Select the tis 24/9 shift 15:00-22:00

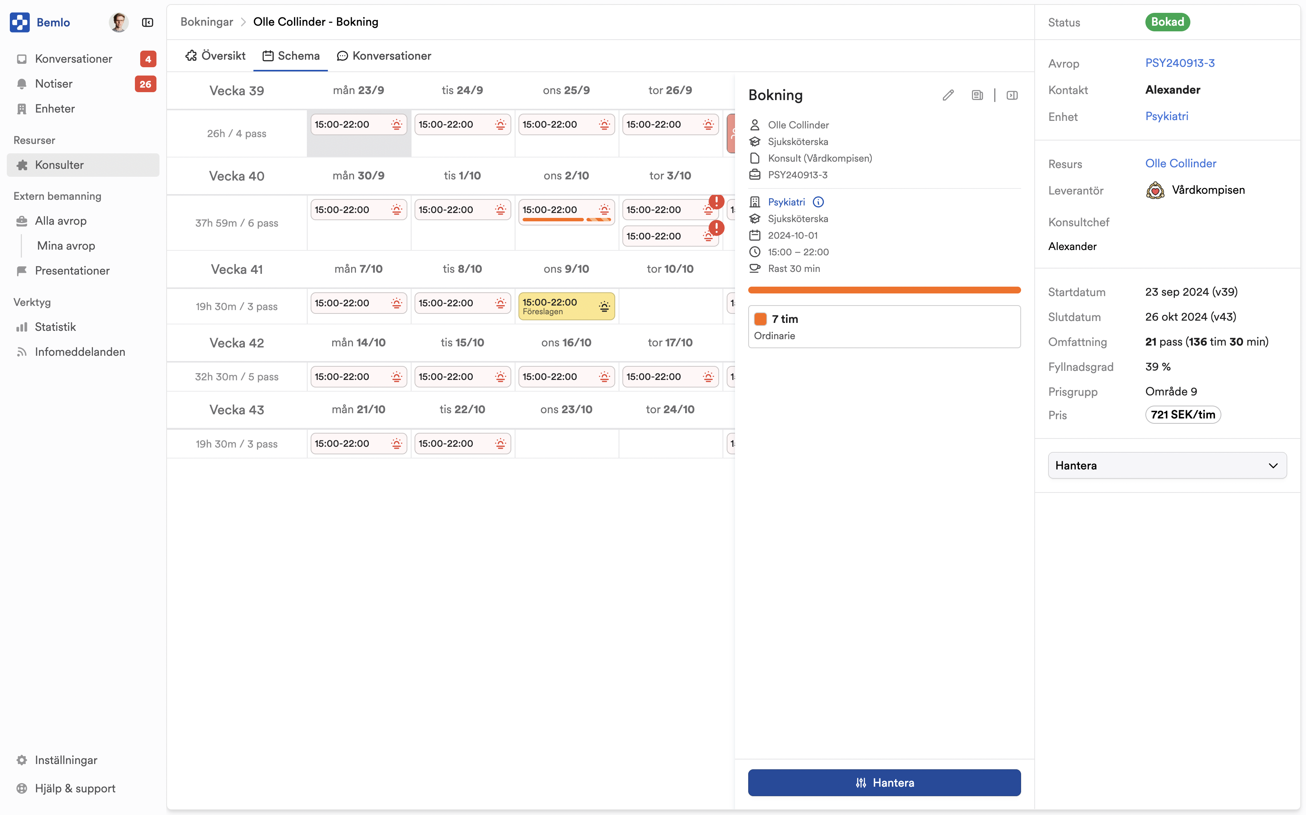click(463, 125)
